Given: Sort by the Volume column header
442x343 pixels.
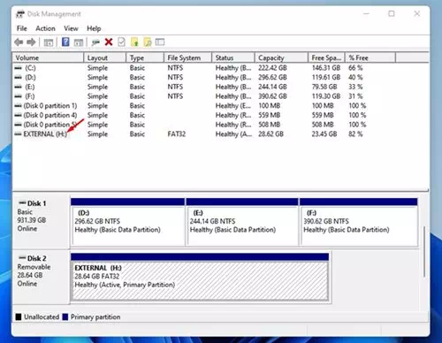Looking at the screenshot, I should pyautogui.click(x=48, y=57).
